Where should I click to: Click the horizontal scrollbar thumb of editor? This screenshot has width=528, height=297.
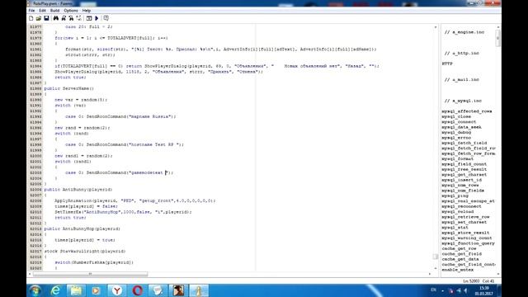[90, 274]
